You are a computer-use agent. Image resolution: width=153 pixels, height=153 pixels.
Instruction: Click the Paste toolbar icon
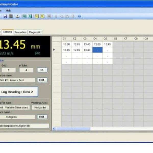[67, 16]
